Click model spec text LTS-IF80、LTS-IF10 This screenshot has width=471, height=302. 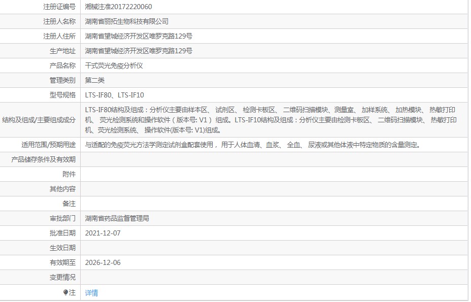pyautogui.click(x=115, y=95)
